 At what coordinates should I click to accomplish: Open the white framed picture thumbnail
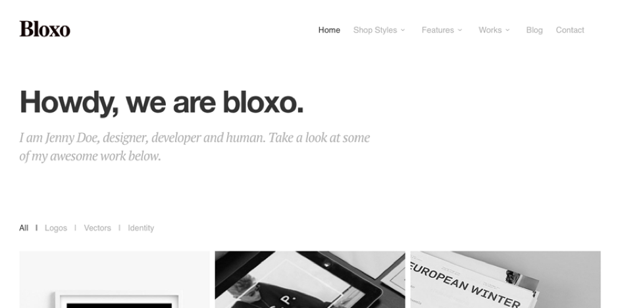[115, 280]
